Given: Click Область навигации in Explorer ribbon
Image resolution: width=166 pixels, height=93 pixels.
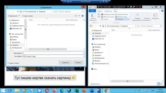Looking at the screenshot, I should pyautogui.click(x=93, y=17).
